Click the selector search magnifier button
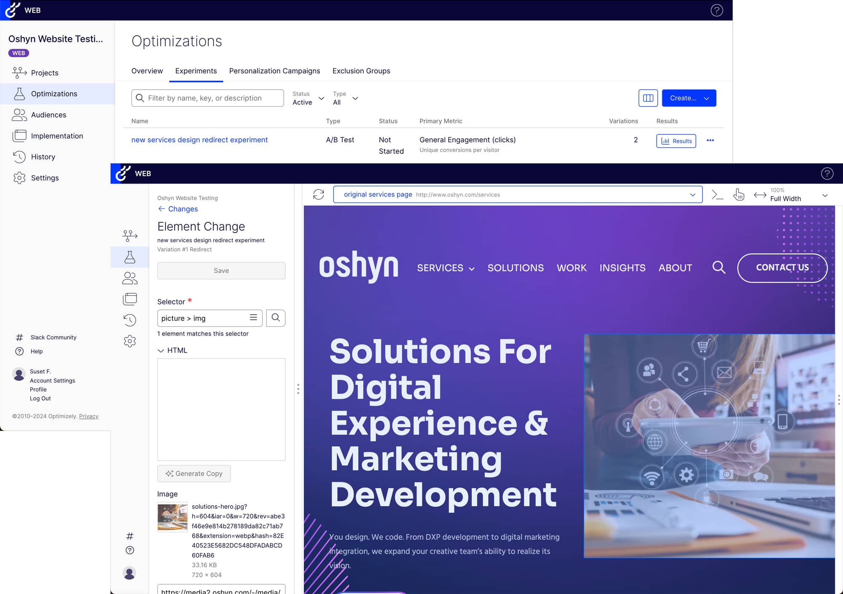843x594 pixels. [276, 318]
